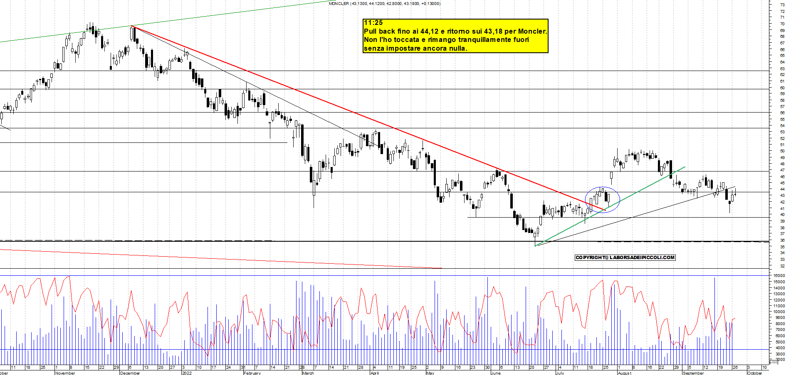Click the 40 price level on right axis
Viewport: 786px width, 375px height.
point(782,215)
